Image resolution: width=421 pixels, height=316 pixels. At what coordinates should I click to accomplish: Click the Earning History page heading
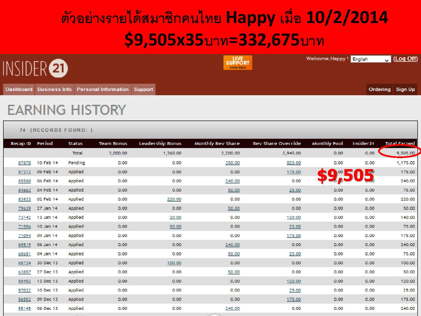point(67,110)
